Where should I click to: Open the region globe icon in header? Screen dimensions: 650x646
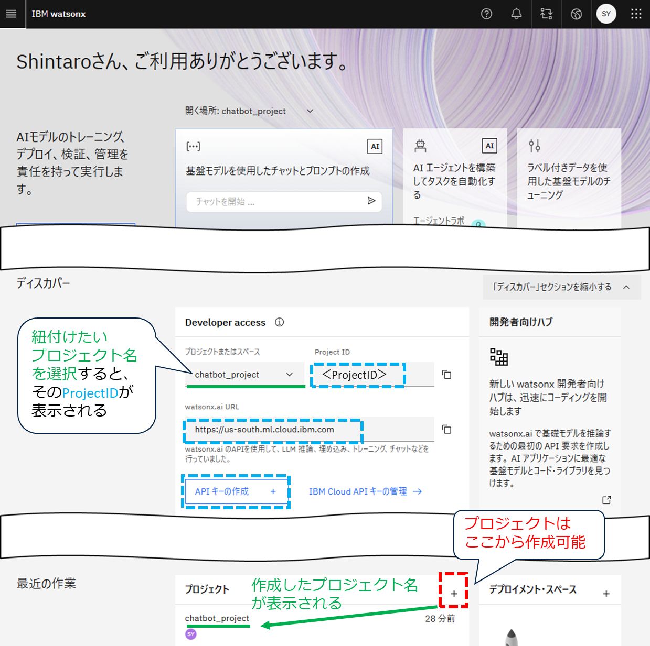[x=576, y=14]
